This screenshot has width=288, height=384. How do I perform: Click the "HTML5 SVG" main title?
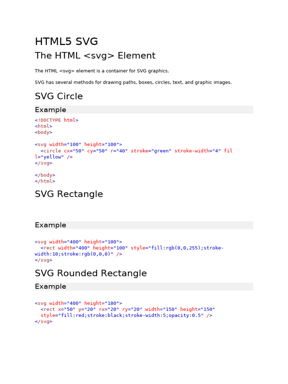click(x=66, y=41)
